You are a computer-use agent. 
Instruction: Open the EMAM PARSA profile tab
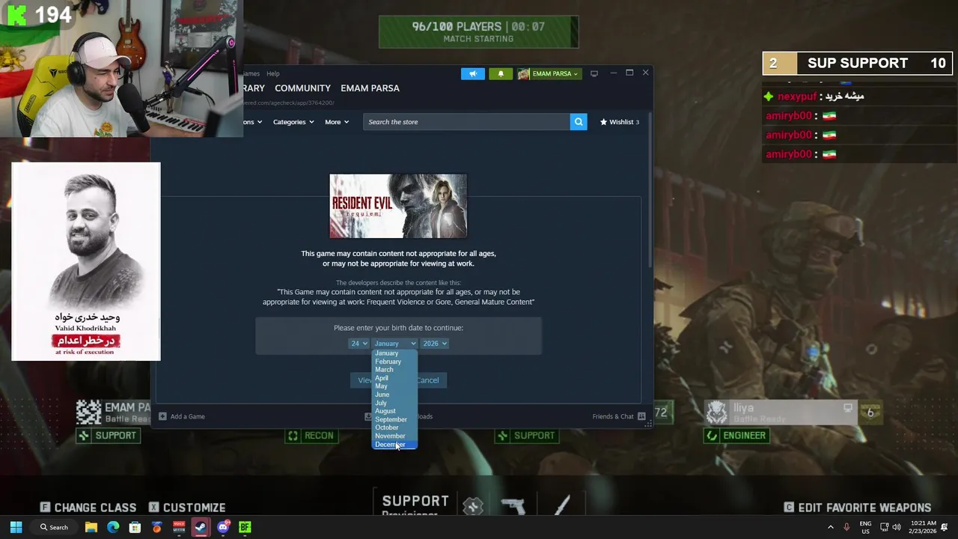click(370, 88)
